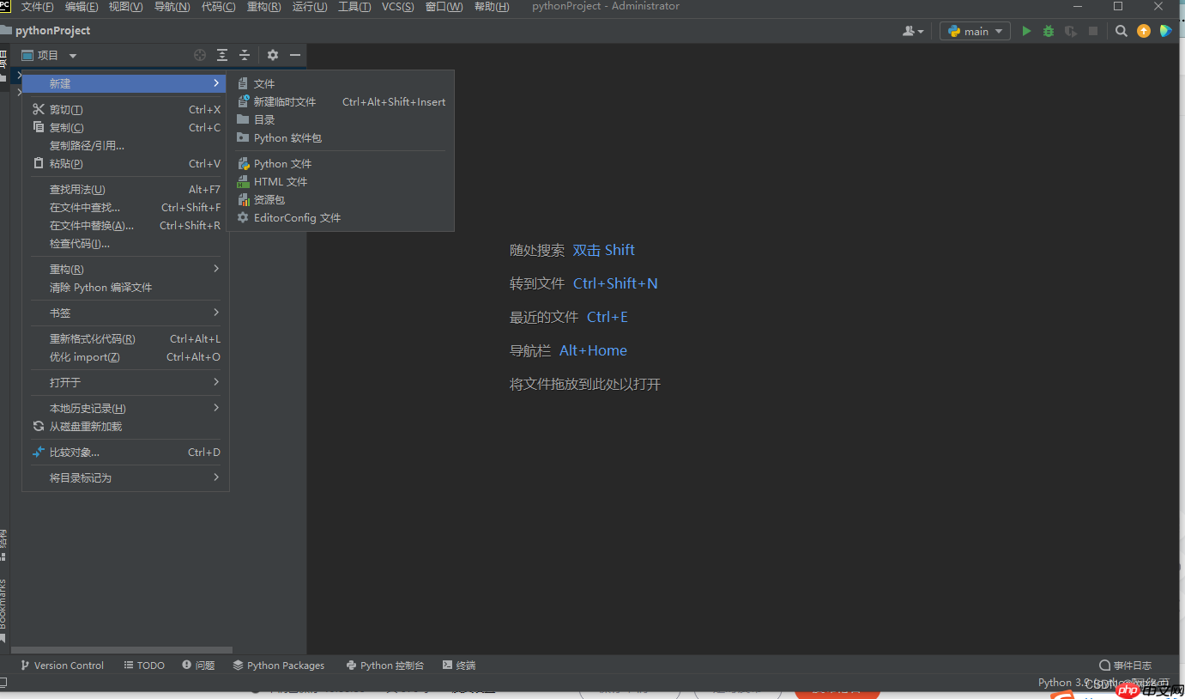Create 新建临时文件 scratch file

coord(341,101)
